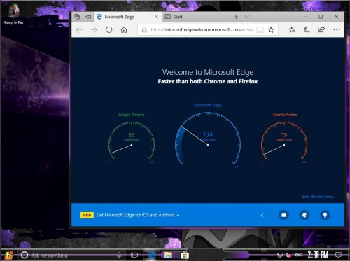Image resolution: width=350 pixels, height=261 pixels.
Task: Follow the See details here link
Action: pyautogui.click(x=318, y=197)
